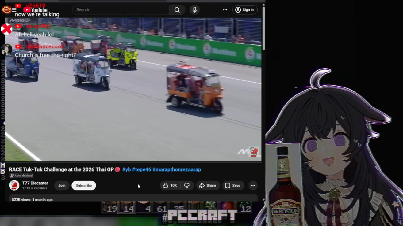Click the "17.1K subscribers" text
This screenshot has width=403, height=226.
[x=35, y=188]
